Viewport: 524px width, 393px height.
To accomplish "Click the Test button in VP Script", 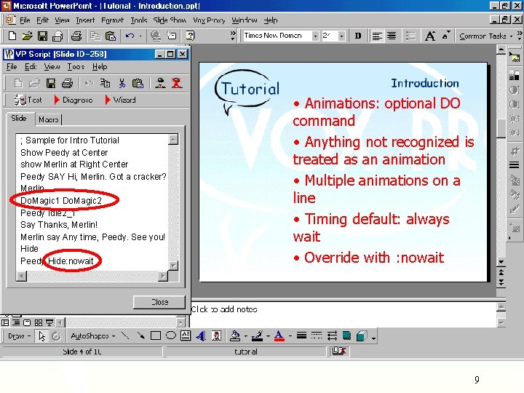I will point(28,100).
